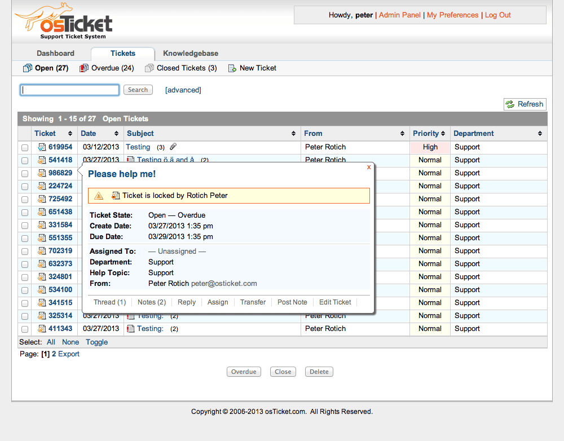Focus the ticket search input field

[70, 90]
